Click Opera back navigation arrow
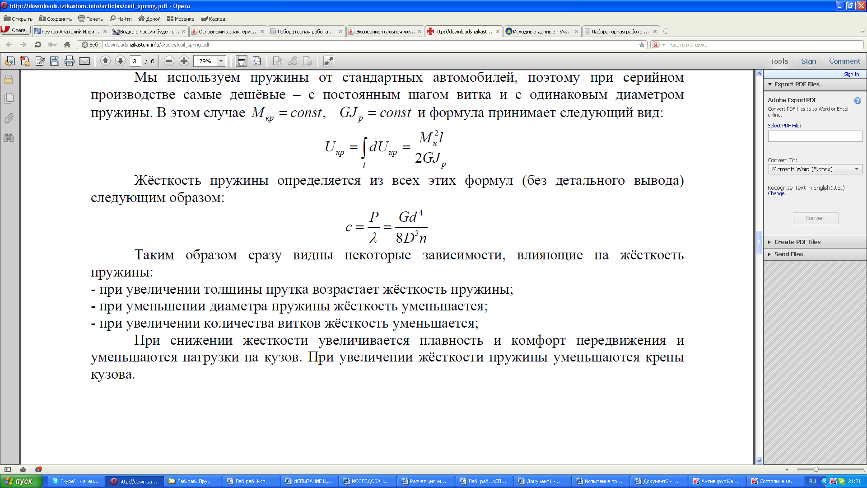This screenshot has width=867, height=488. click(x=9, y=45)
